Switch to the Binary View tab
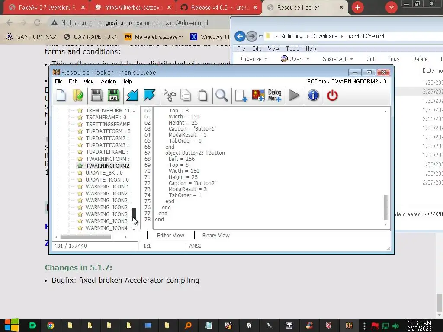Image resolution: width=443 pixels, height=332 pixels. point(216,236)
